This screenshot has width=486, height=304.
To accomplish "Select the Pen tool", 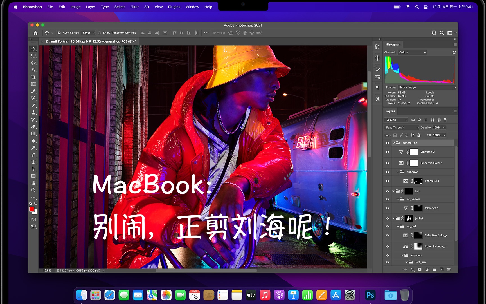I will point(33,155).
